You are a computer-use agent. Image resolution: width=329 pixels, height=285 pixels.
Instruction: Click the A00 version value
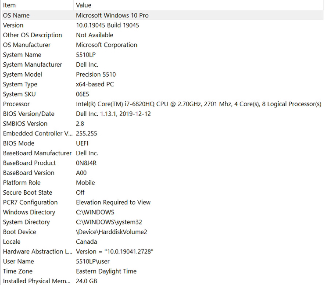pyautogui.click(x=81, y=173)
